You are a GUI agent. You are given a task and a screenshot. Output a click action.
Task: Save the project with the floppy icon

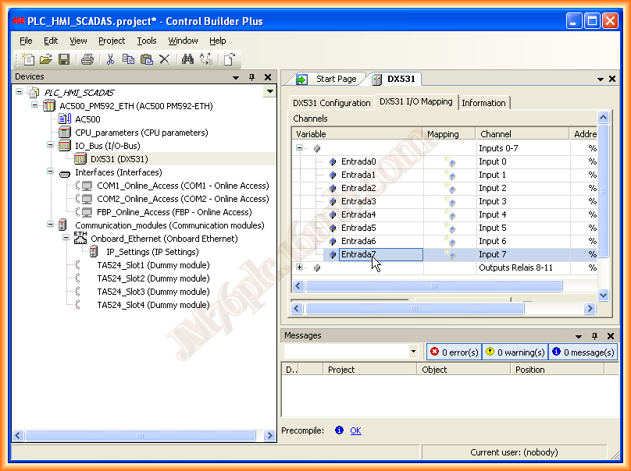point(64,59)
